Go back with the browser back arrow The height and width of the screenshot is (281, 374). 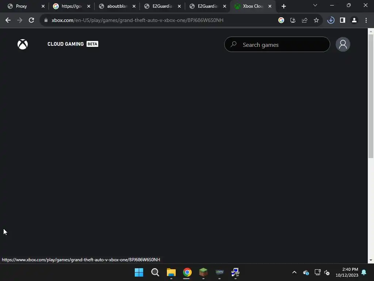(8, 20)
